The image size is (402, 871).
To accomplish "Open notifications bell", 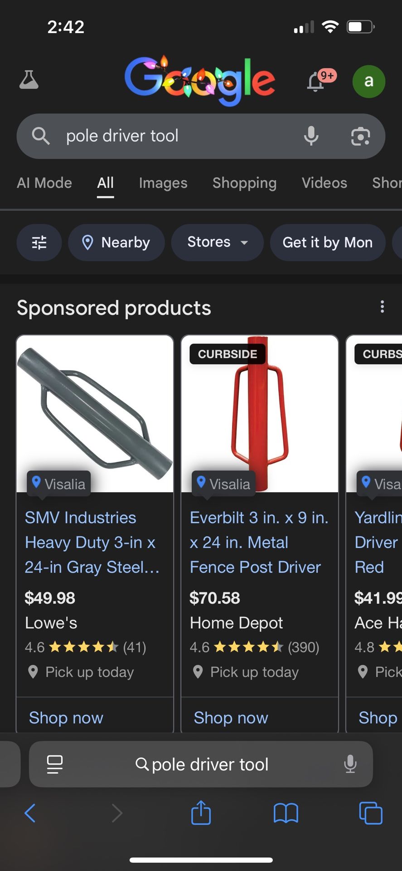I will (316, 83).
